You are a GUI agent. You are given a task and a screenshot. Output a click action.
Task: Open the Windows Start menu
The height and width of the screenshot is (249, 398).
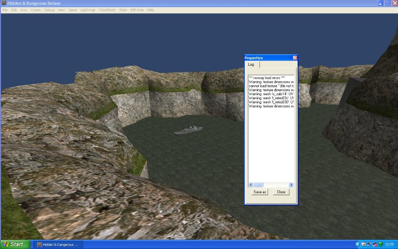[x=15, y=245]
